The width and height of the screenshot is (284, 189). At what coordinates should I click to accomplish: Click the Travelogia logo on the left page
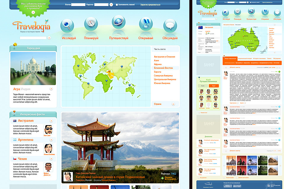(31, 26)
